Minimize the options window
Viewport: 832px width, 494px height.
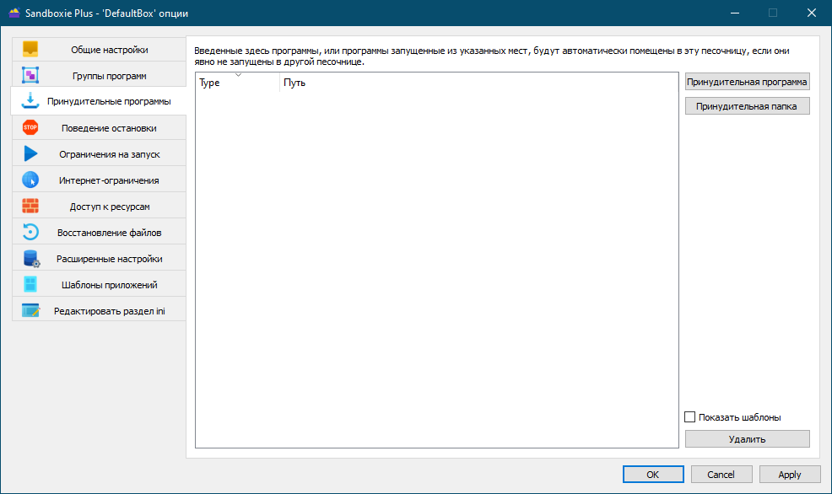(x=735, y=13)
